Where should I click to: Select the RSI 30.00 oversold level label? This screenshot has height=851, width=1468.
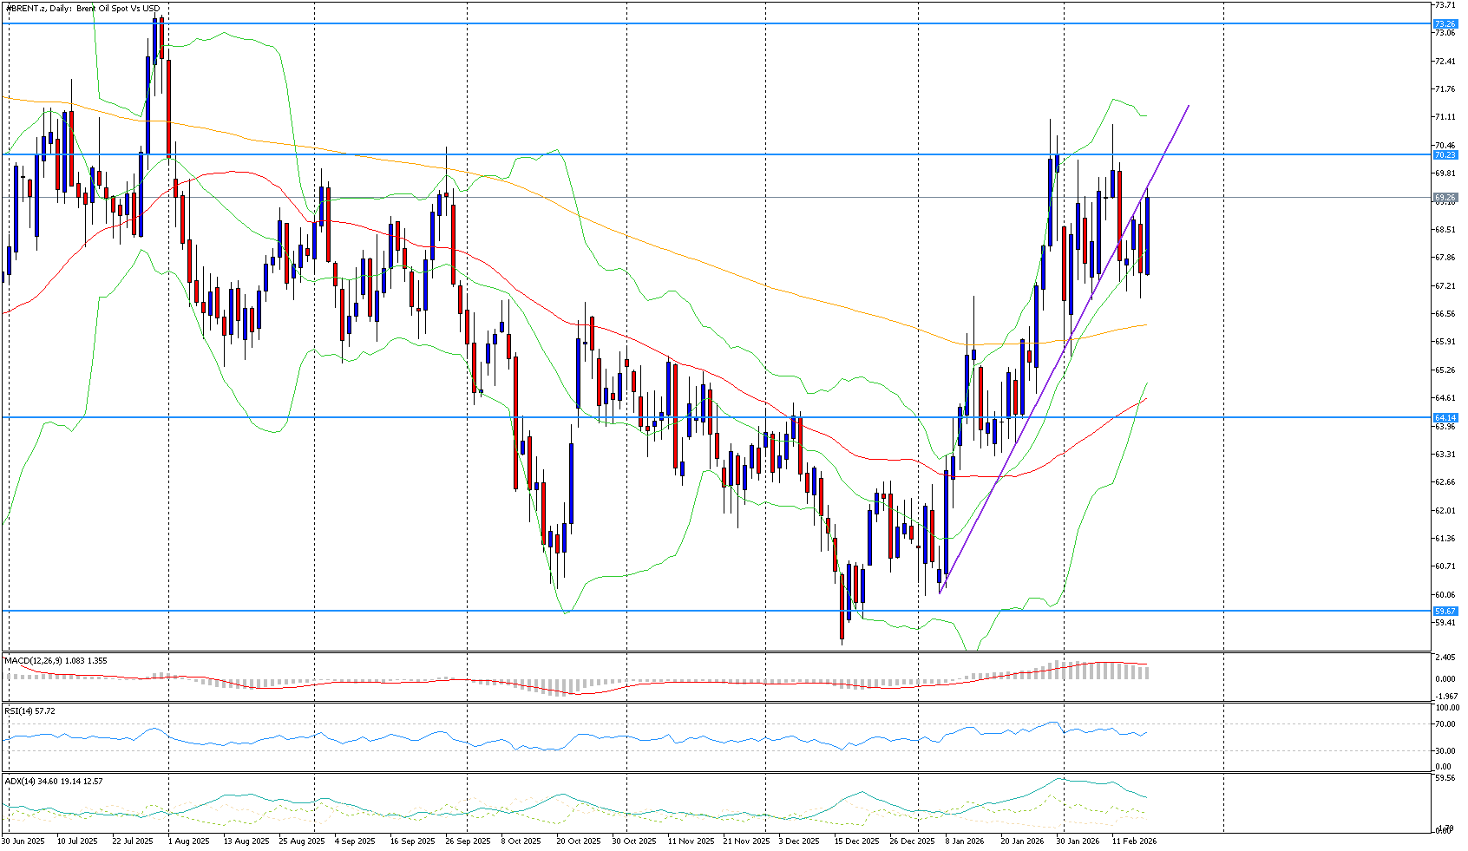coord(1445,751)
